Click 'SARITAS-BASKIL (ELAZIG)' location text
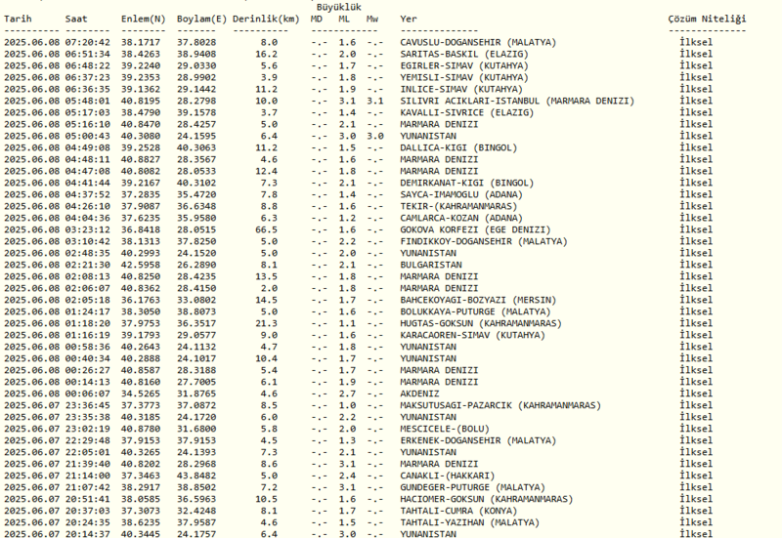Image resolution: width=782 pixels, height=538 pixels. (463, 54)
